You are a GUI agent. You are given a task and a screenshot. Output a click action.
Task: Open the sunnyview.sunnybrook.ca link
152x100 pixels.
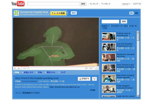tap(65, 87)
